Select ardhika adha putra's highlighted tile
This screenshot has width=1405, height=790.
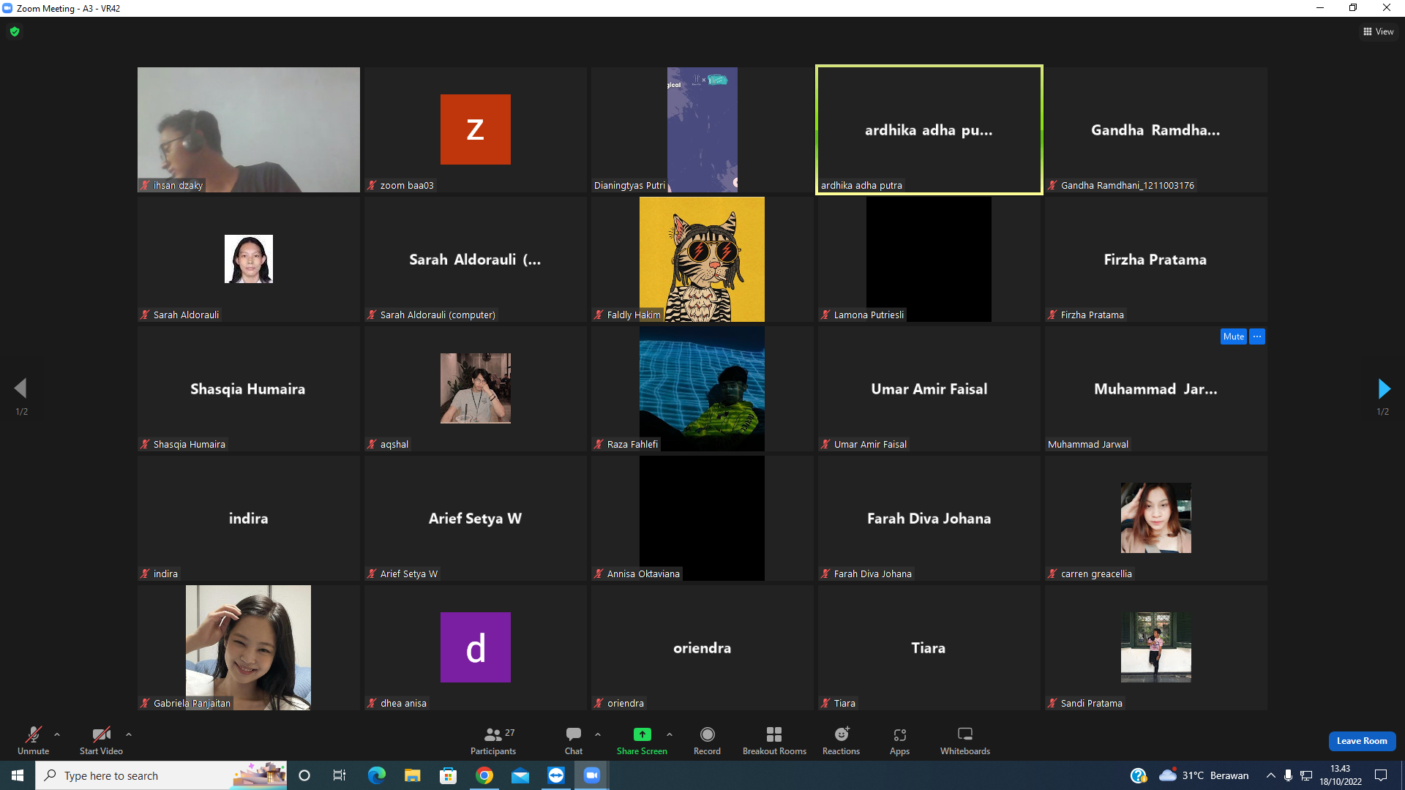[929, 129]
